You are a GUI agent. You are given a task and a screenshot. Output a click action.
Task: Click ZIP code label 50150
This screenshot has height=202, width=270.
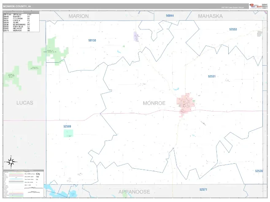pos(92,40)
